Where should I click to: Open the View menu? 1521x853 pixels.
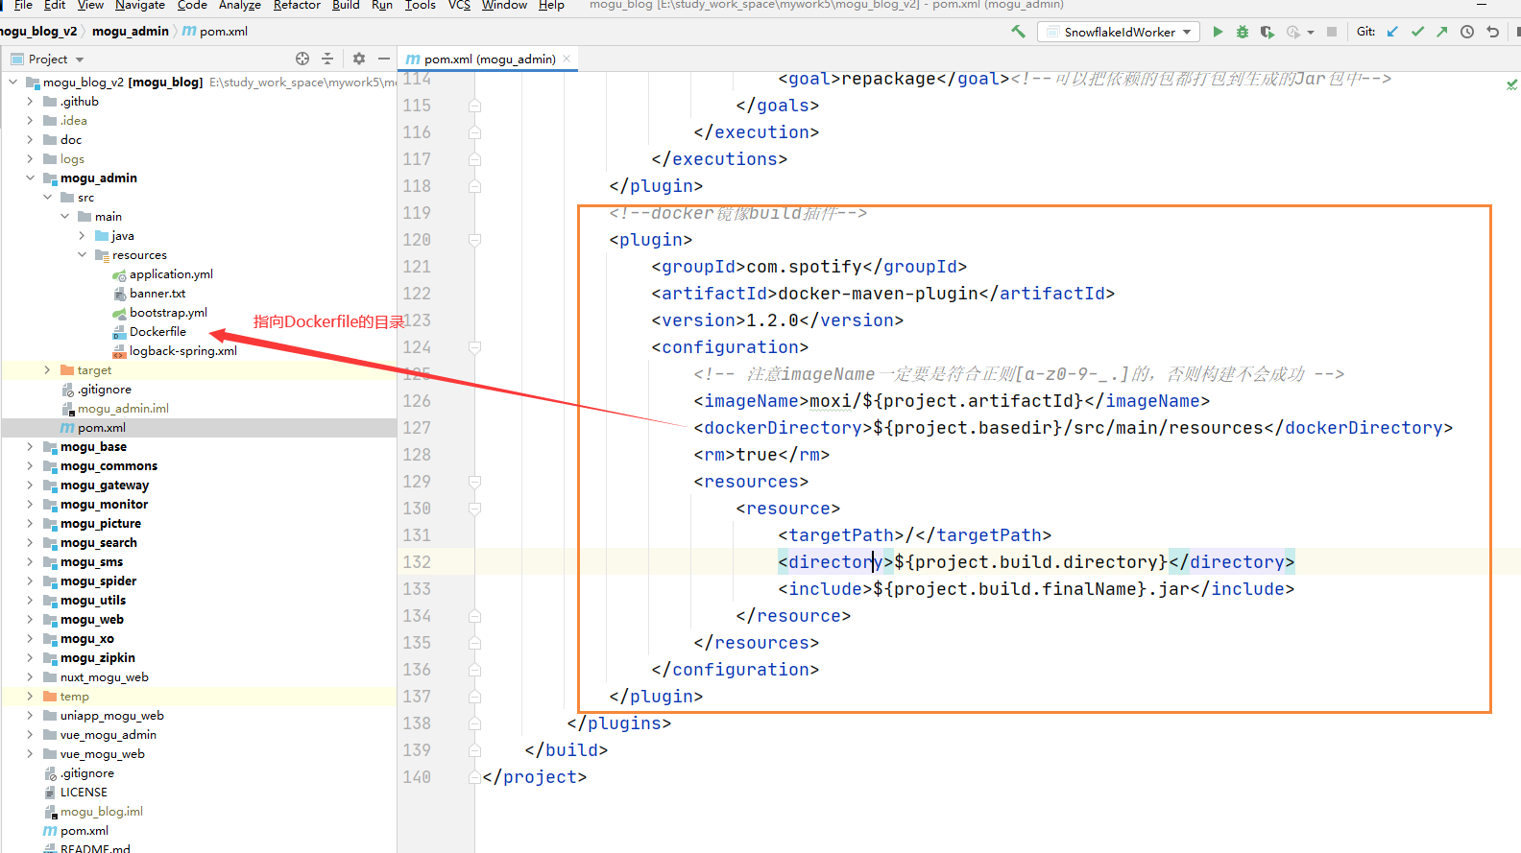[90, 5]
